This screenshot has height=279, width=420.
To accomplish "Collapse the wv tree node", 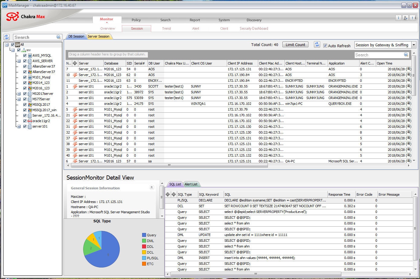I will pos(13,50).
